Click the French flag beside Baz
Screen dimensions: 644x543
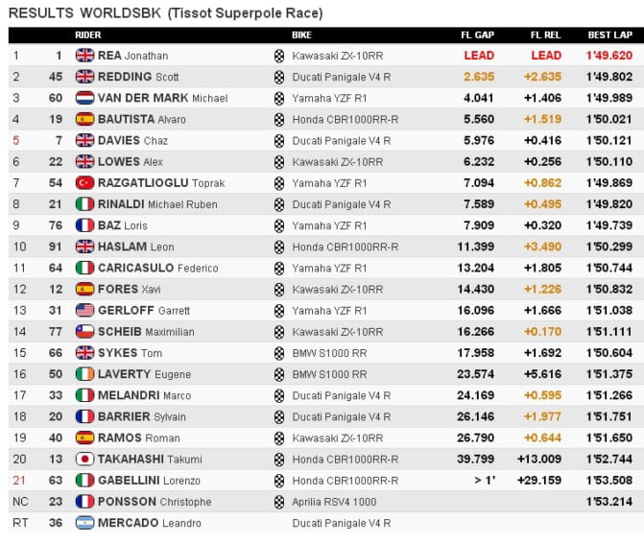coord(84,224)
